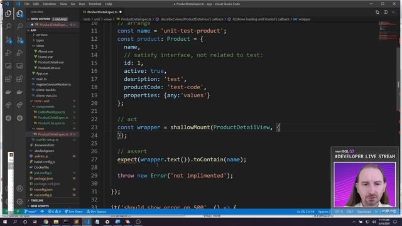
Task: Open package.json in the explorer
Action: click(x=43, y=178)
